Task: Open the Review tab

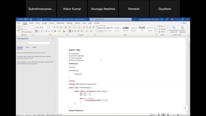Action: [x=77, y=23]
